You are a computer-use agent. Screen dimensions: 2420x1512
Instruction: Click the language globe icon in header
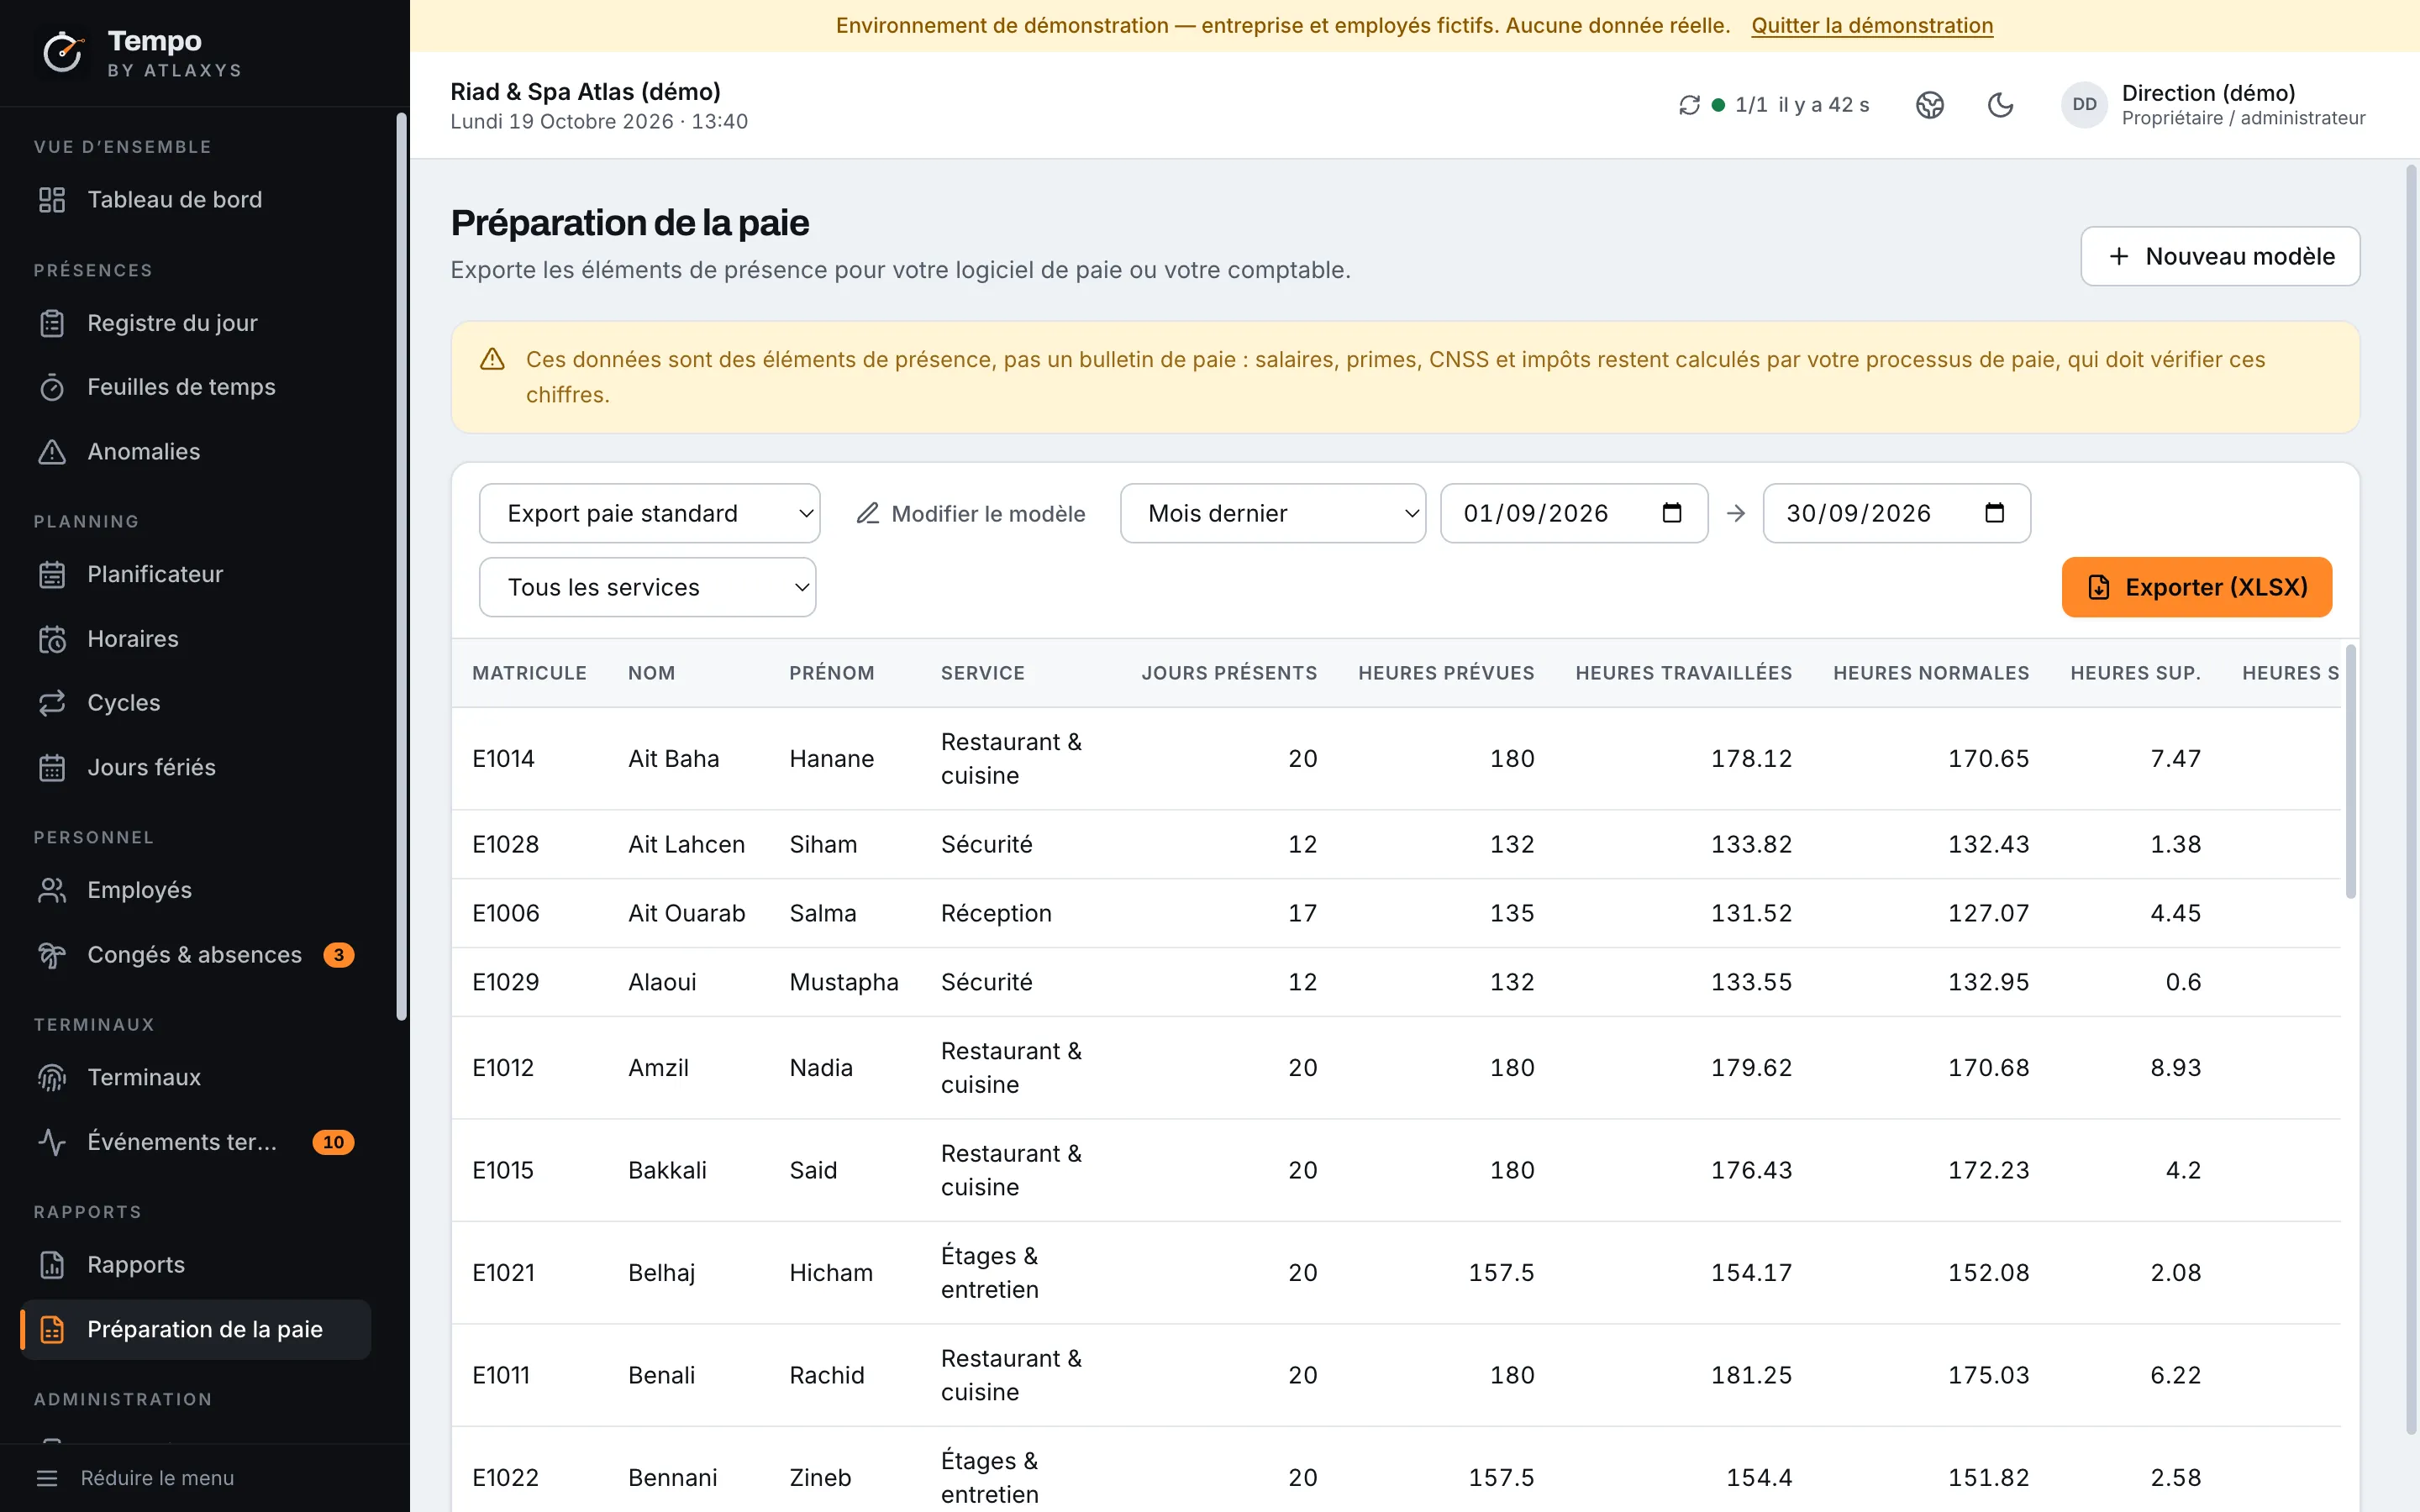click(x=1930, y=105)
